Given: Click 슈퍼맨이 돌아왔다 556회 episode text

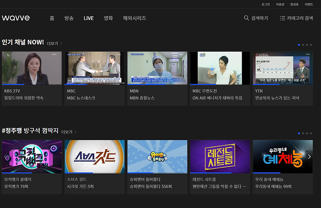Looking at the screenshot, I should 151,186.
